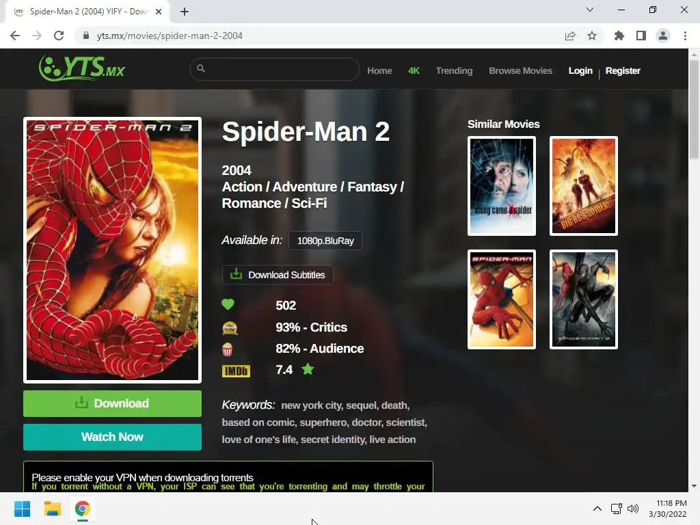Click the YTS.MX logo
The width and height of the screenshot is (700, 525).
(82, 68)
